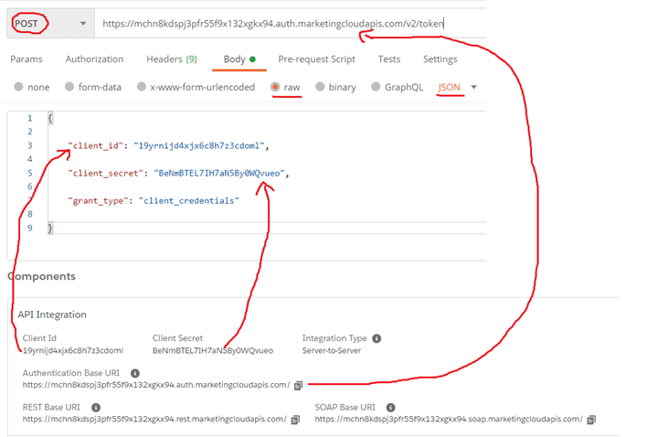647x437 pixels.
Task: Click the Client Secret value BeNmBTEL7IH7aN5By0WQvueo
Action: (213, 351)
